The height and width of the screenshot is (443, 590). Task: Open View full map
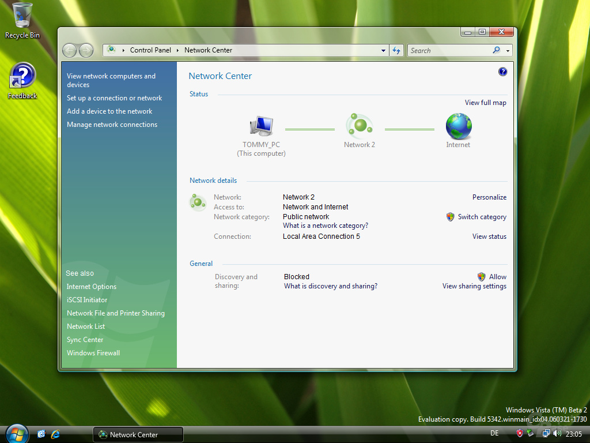click(x=485, y=103)
